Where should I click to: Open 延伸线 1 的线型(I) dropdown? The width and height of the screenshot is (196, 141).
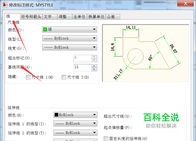[75, 123]
